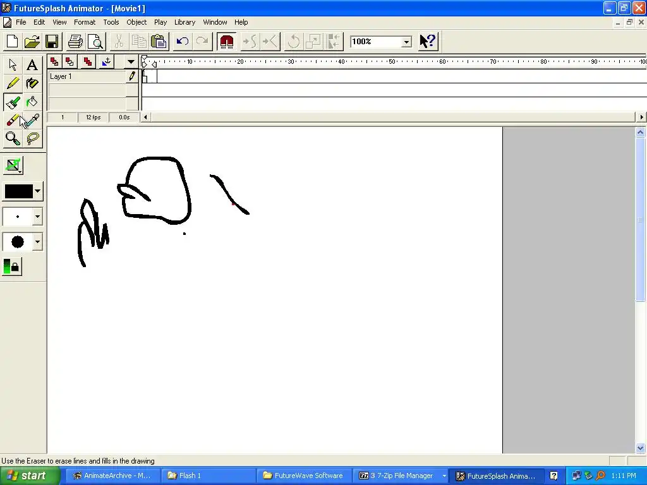
Task: Expand the black fill color dropdown
Action: 37,191
